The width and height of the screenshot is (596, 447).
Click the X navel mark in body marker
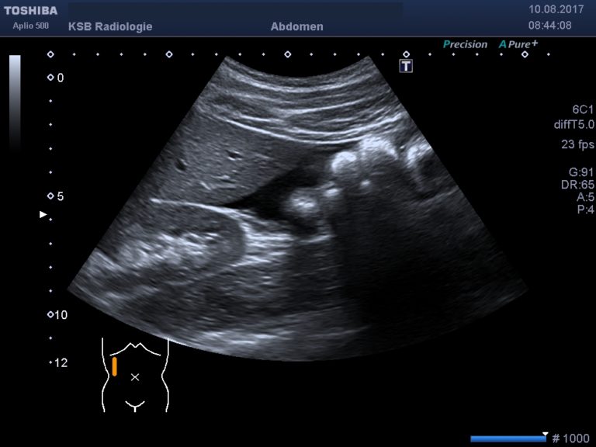pos(135,376)
